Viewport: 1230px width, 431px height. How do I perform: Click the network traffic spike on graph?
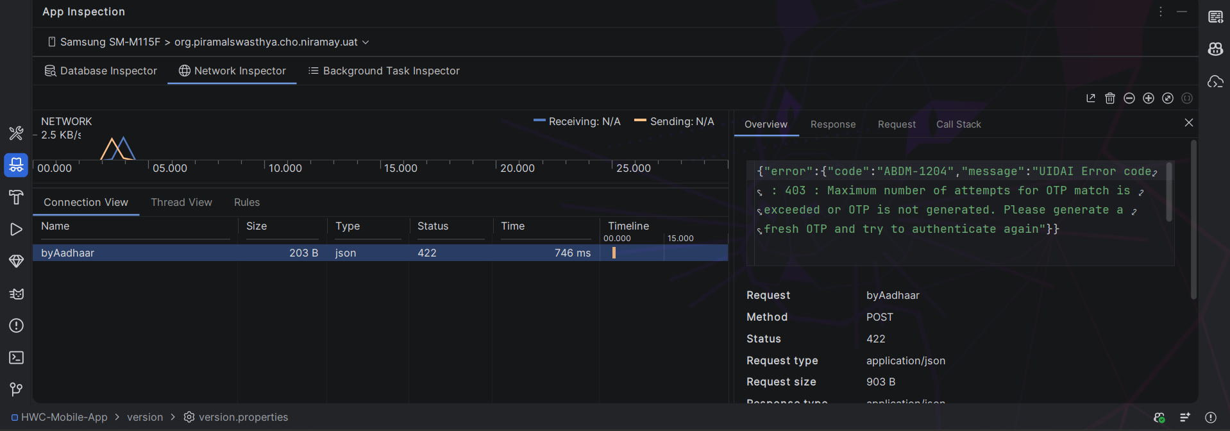pyautogui.click(x=118, y=148)
